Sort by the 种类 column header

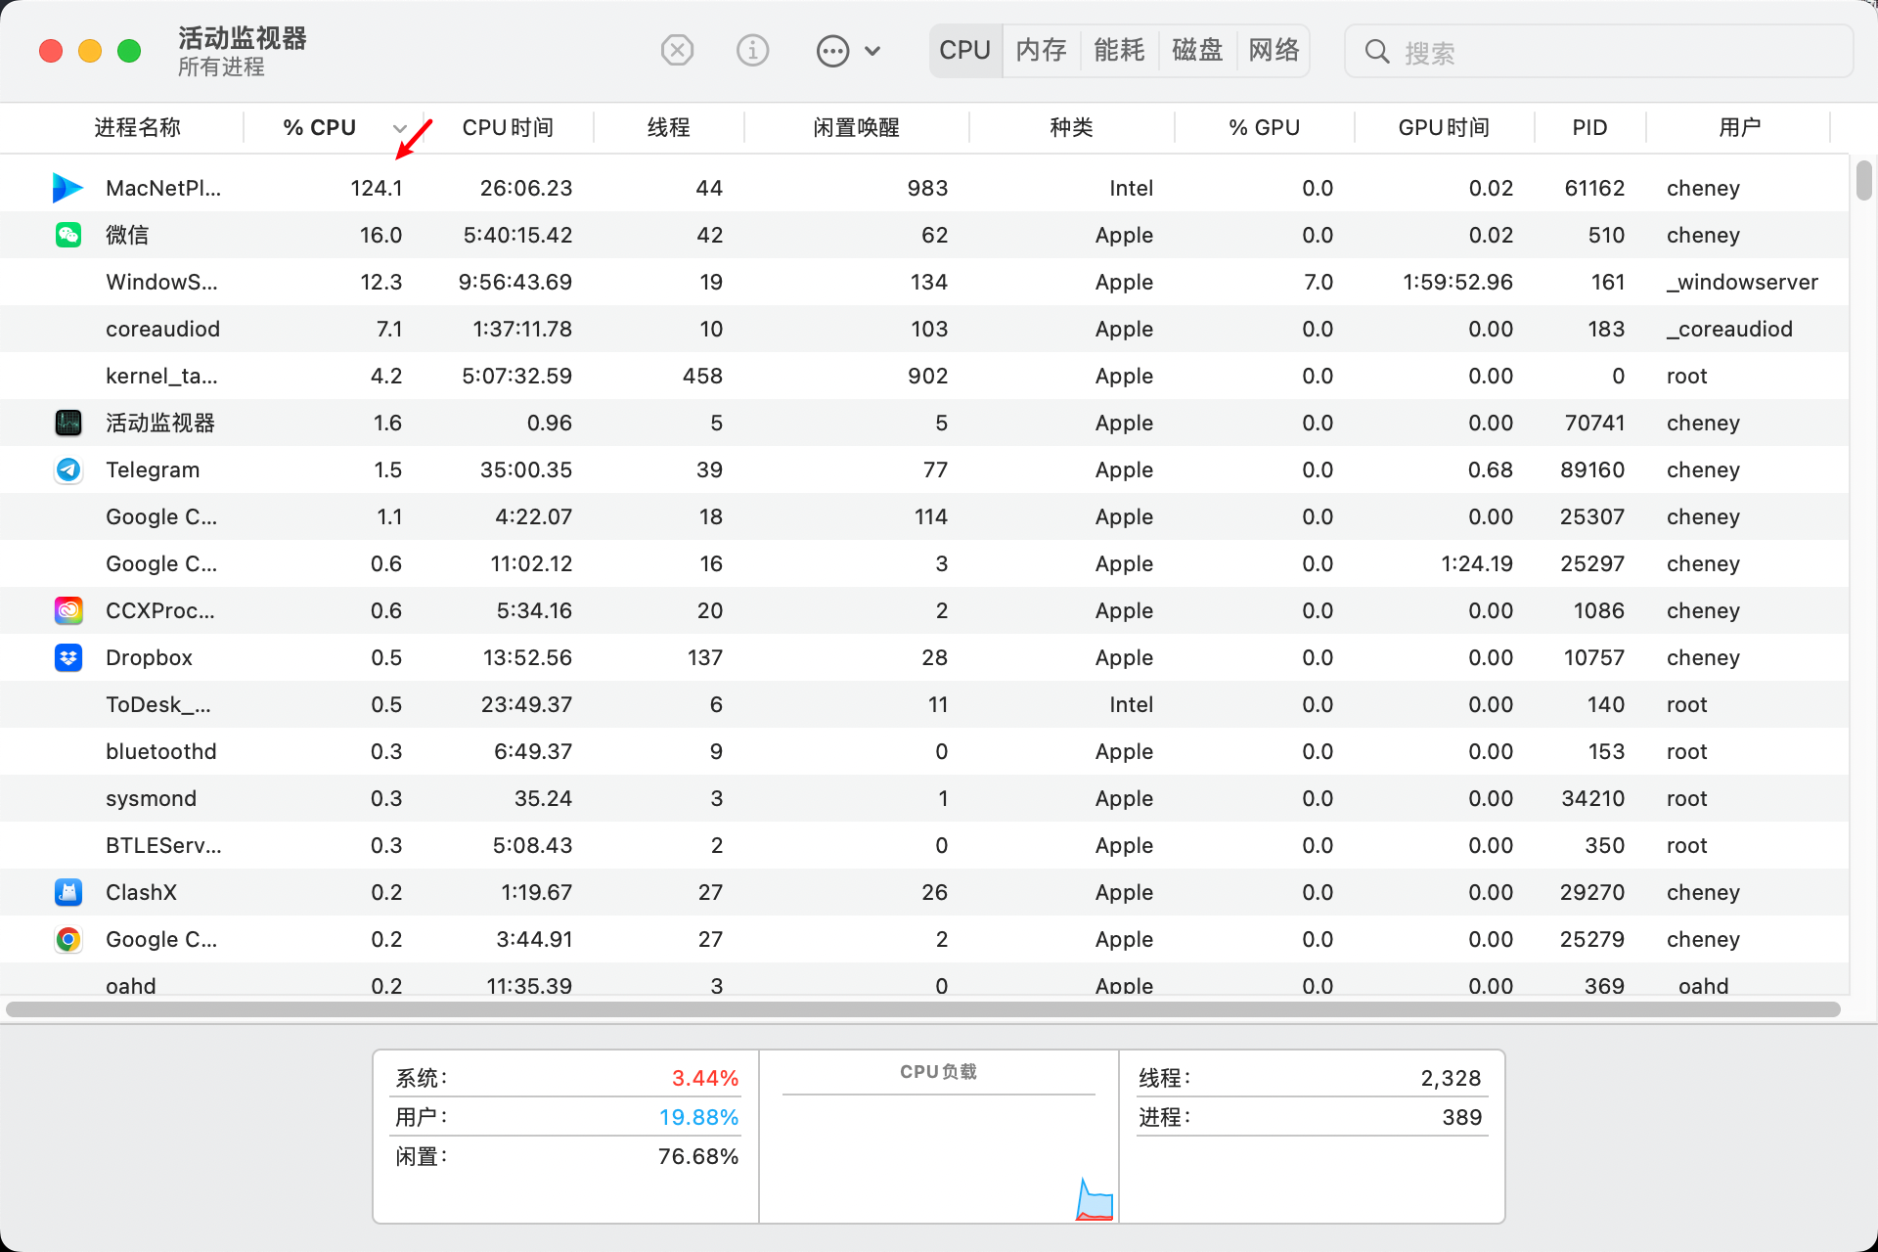pos(1072,127)
